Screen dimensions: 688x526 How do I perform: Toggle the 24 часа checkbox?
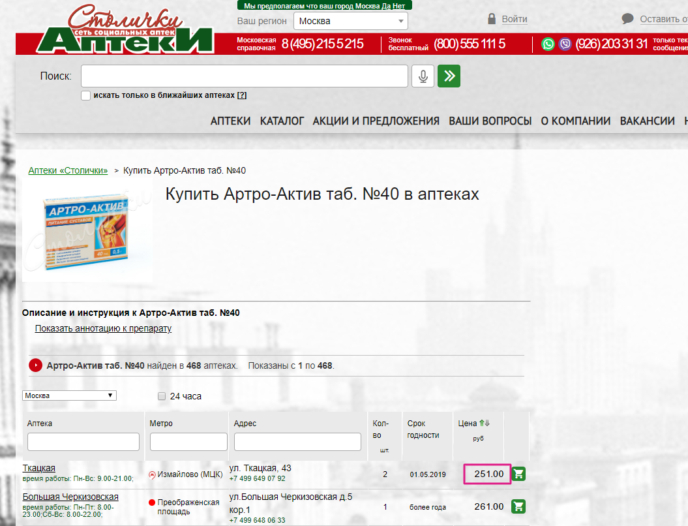(x=162, y=396)
